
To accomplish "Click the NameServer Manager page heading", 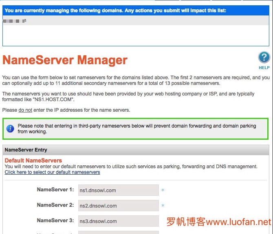I will [x=65, y=60].
